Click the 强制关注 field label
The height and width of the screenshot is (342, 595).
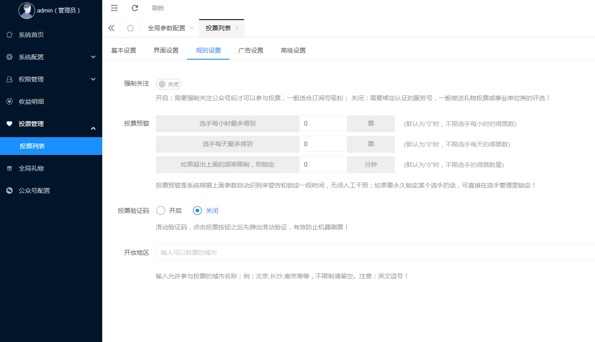[x=137, y=83]
